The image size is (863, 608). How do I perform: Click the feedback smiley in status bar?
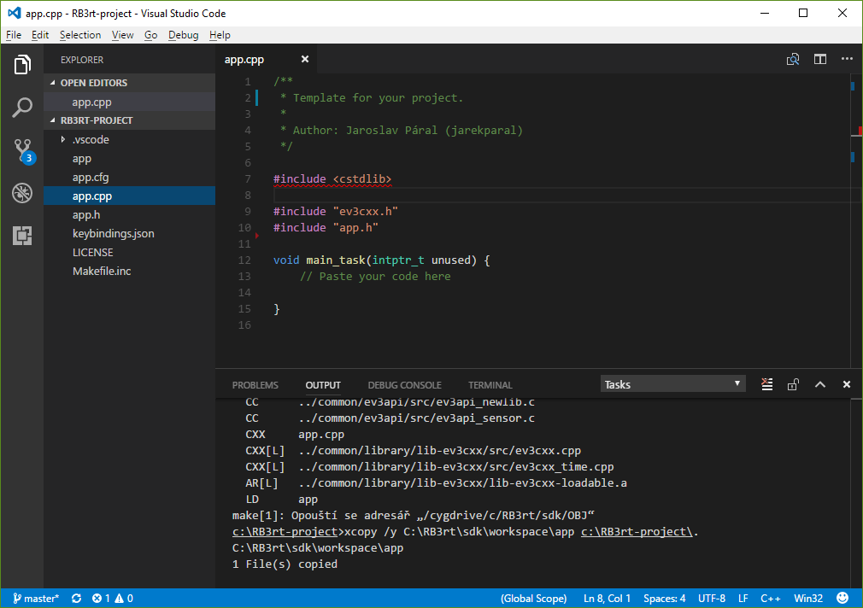[842, 598]
